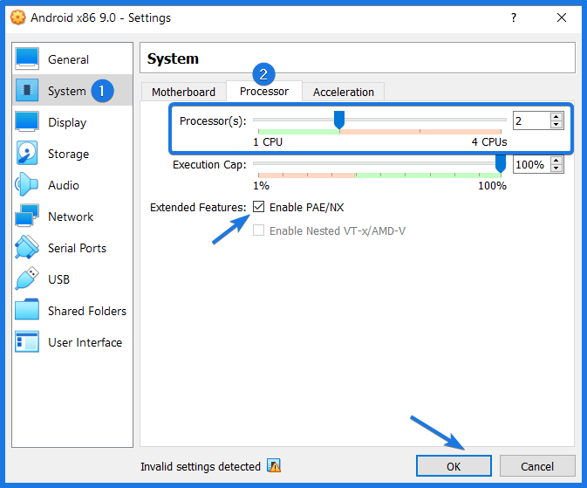
Task: Click the '4 CPUs' slider label
Action: (489, 142)
